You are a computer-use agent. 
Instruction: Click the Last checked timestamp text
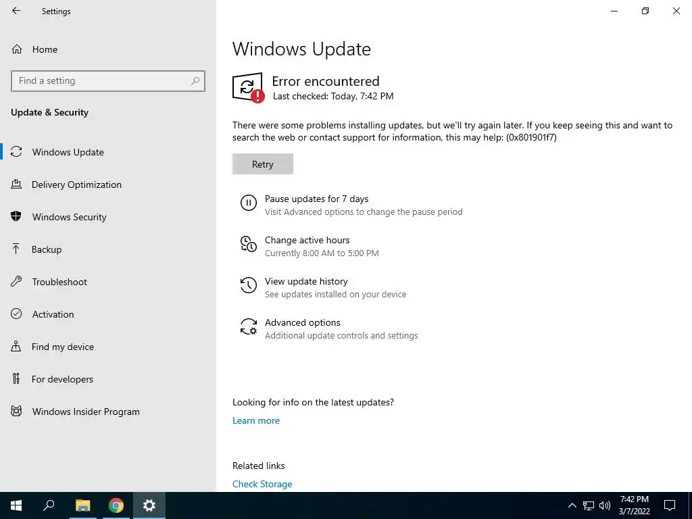tap(333, 96)
